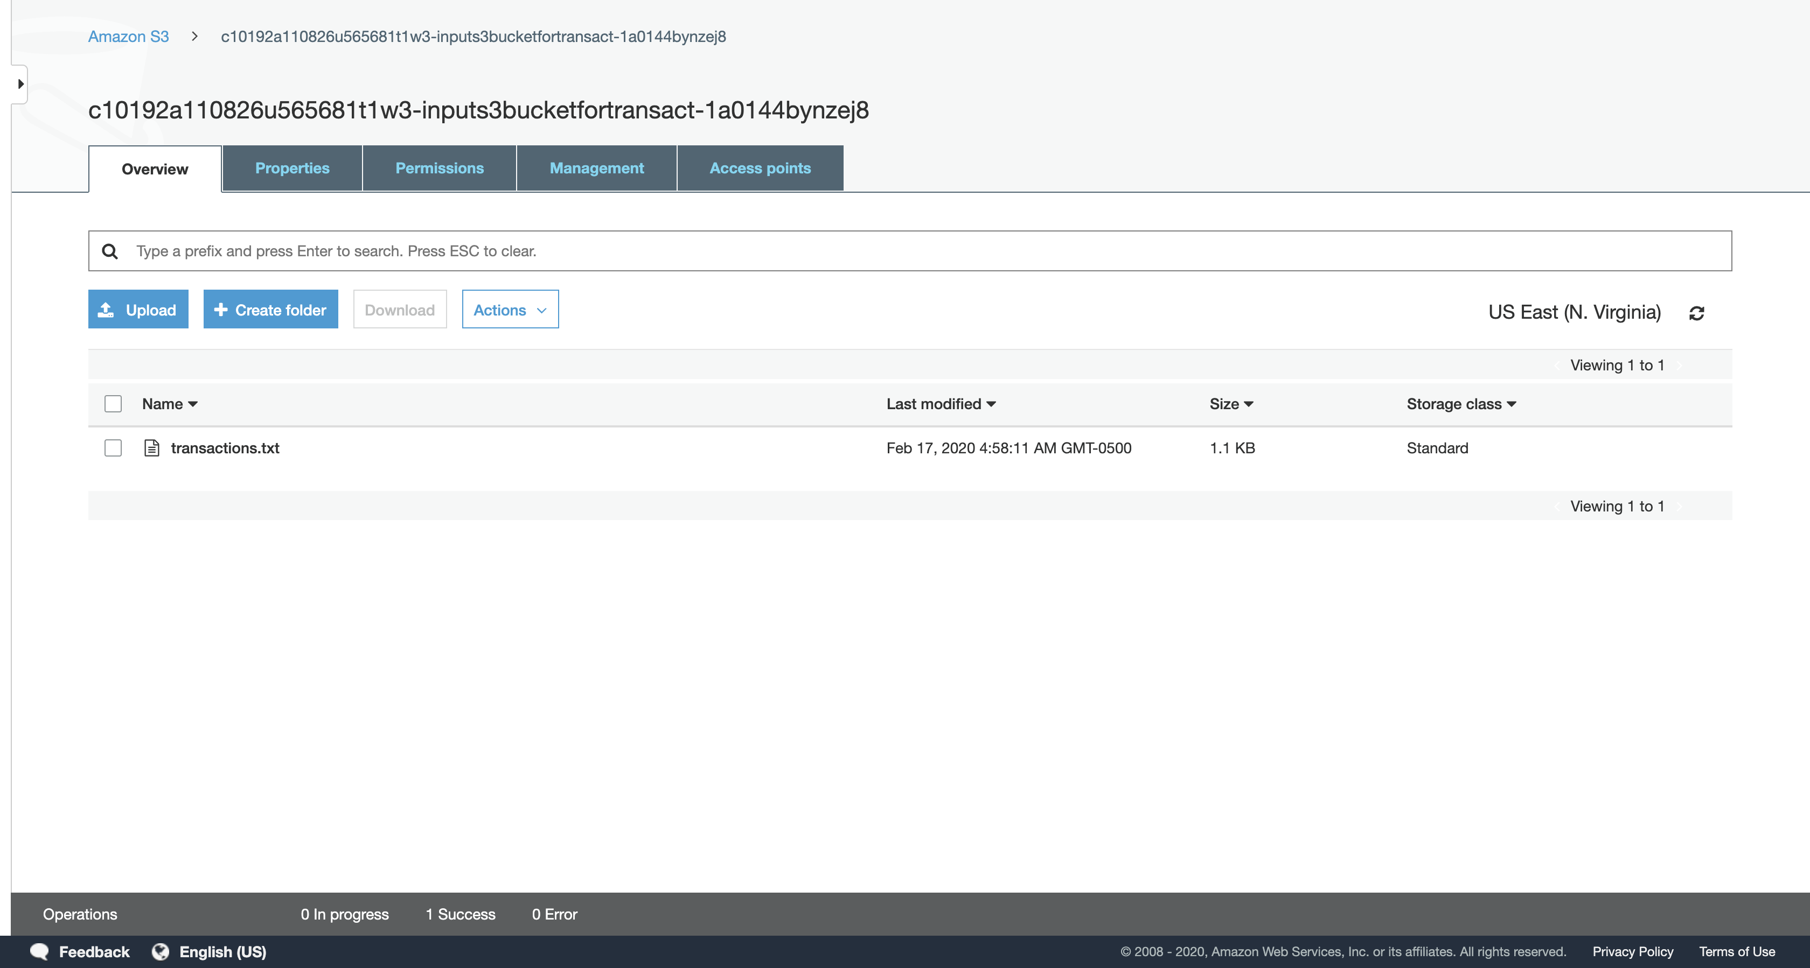The image size is (1810, 968).
Task: Click the Create folder button
Action: (x=270, y=310)
